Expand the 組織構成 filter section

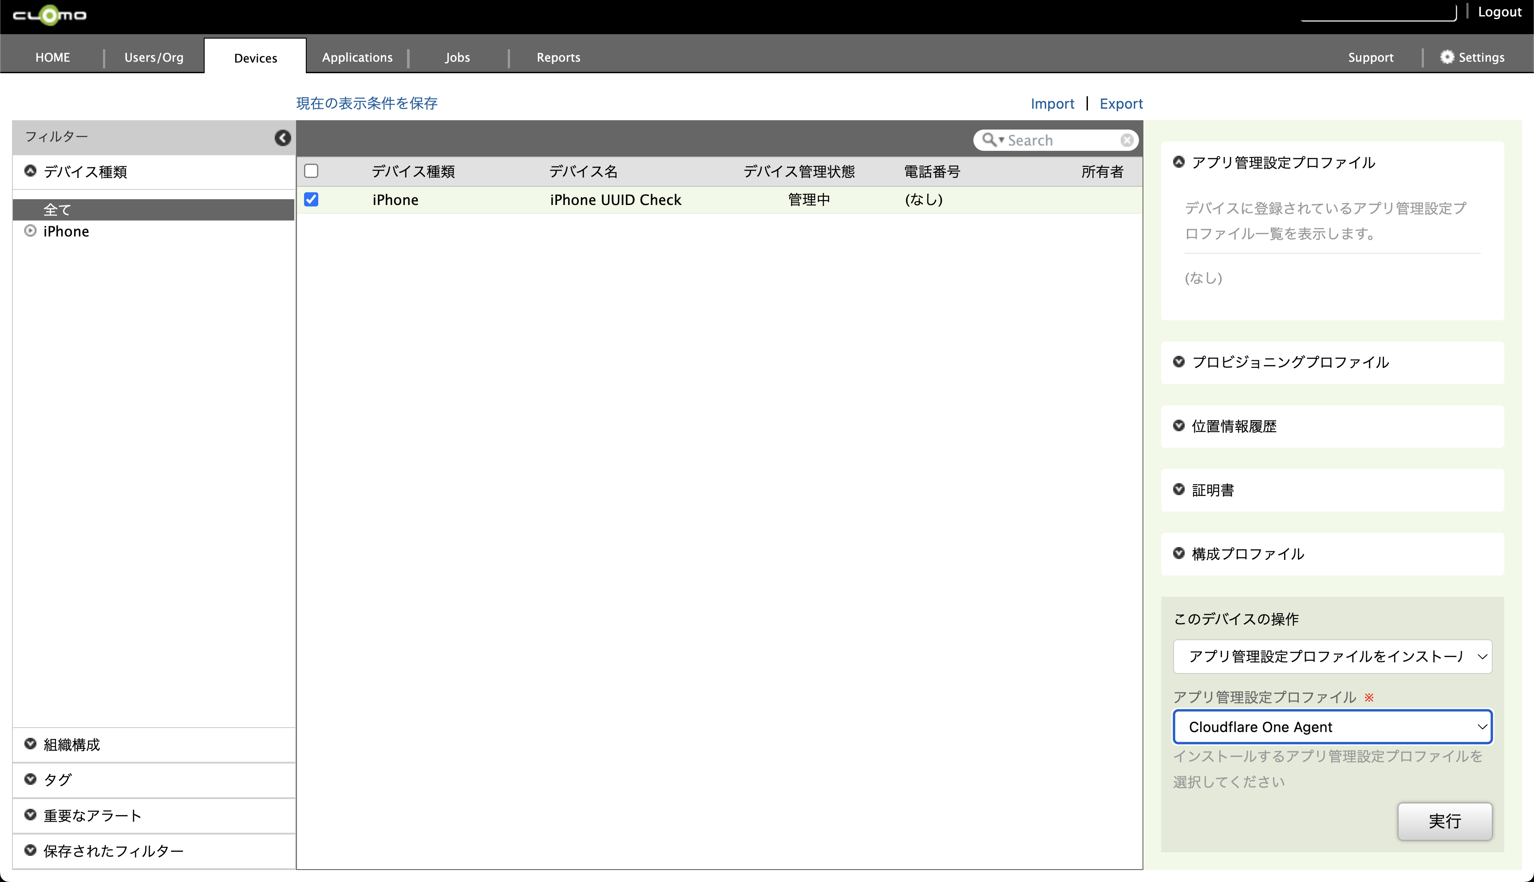pyautogui.click(x=30, y=744)
